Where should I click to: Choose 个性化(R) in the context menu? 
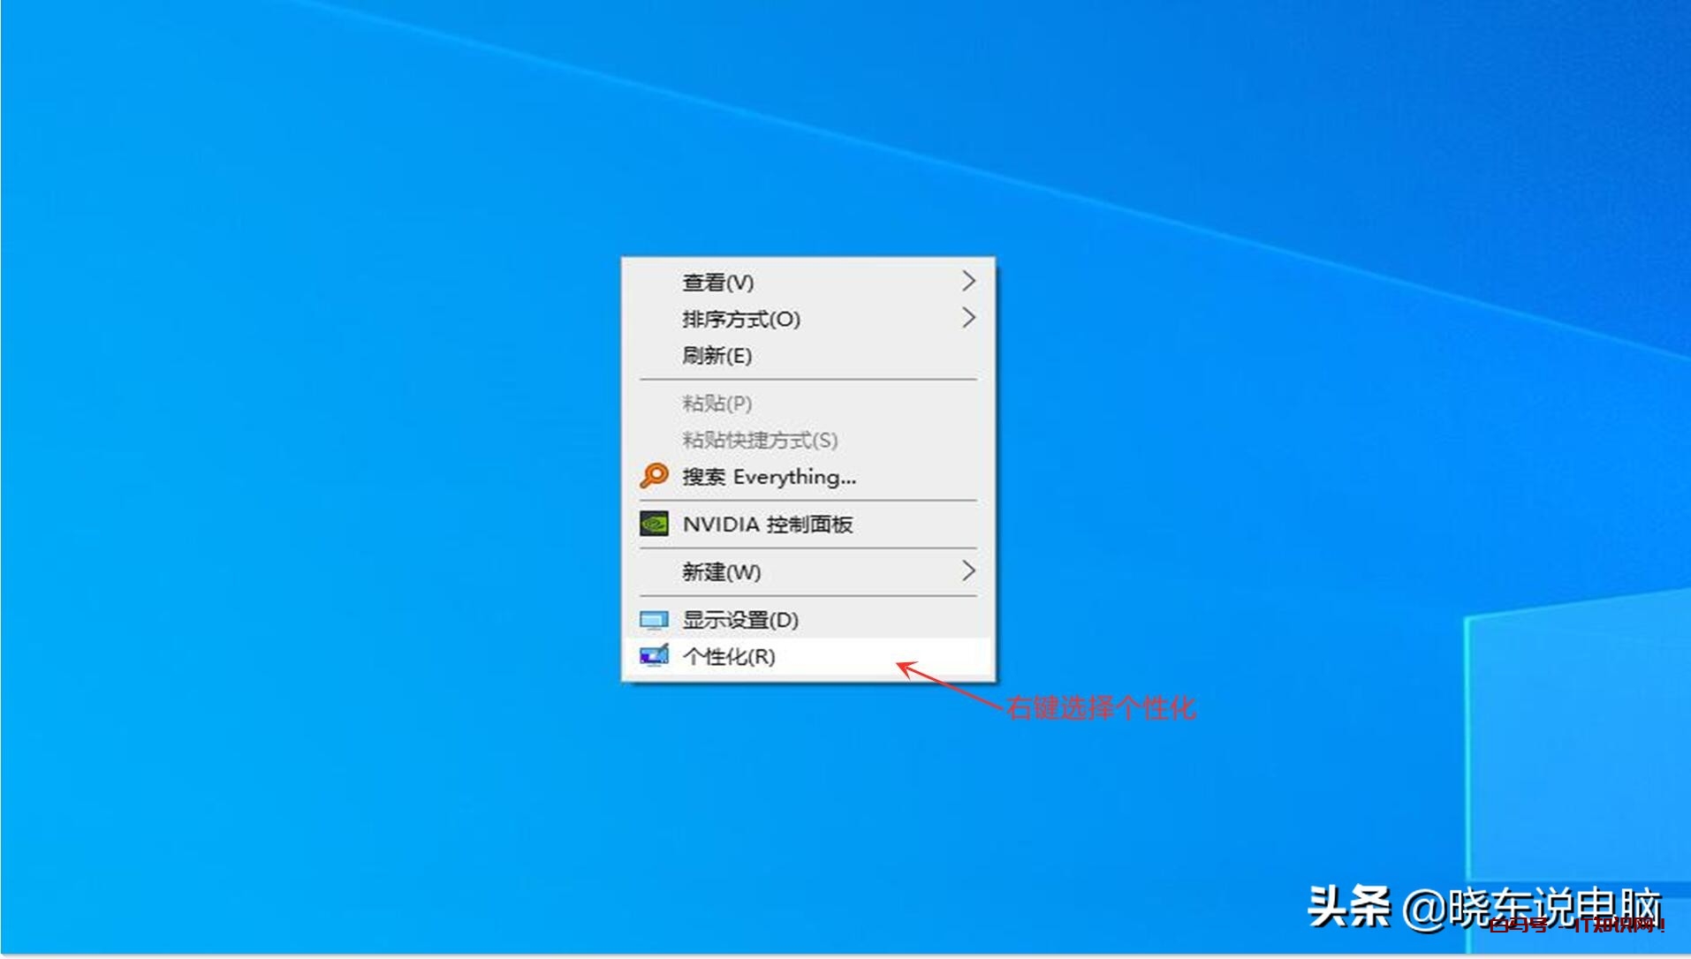[728, 657]
